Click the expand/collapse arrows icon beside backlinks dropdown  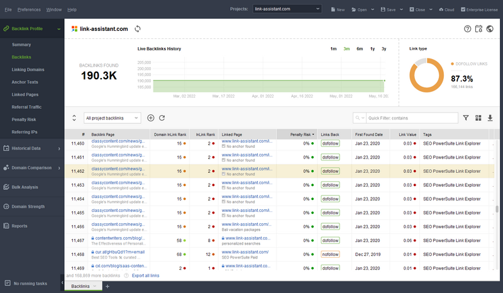[74, 118]
